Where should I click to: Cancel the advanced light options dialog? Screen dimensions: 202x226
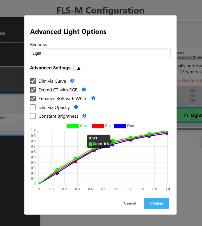point(130,203)
